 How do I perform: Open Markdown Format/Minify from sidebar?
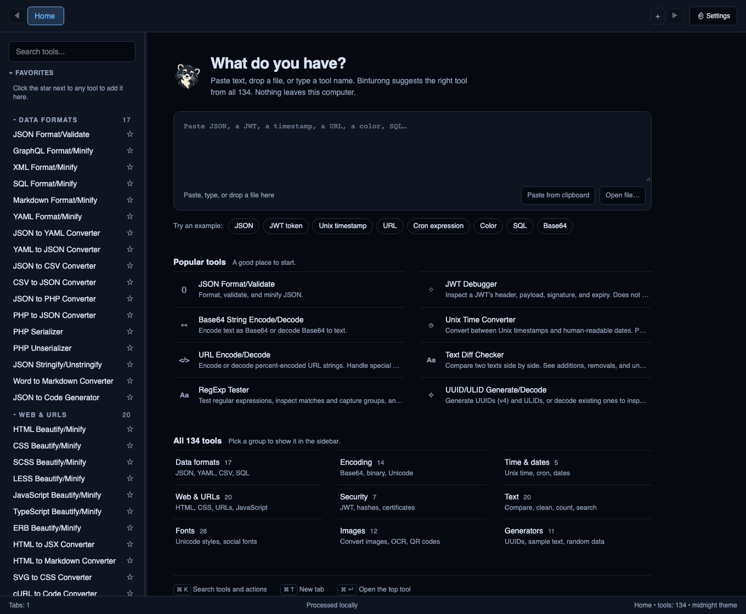pyautogui.click(x=55, y=200)
